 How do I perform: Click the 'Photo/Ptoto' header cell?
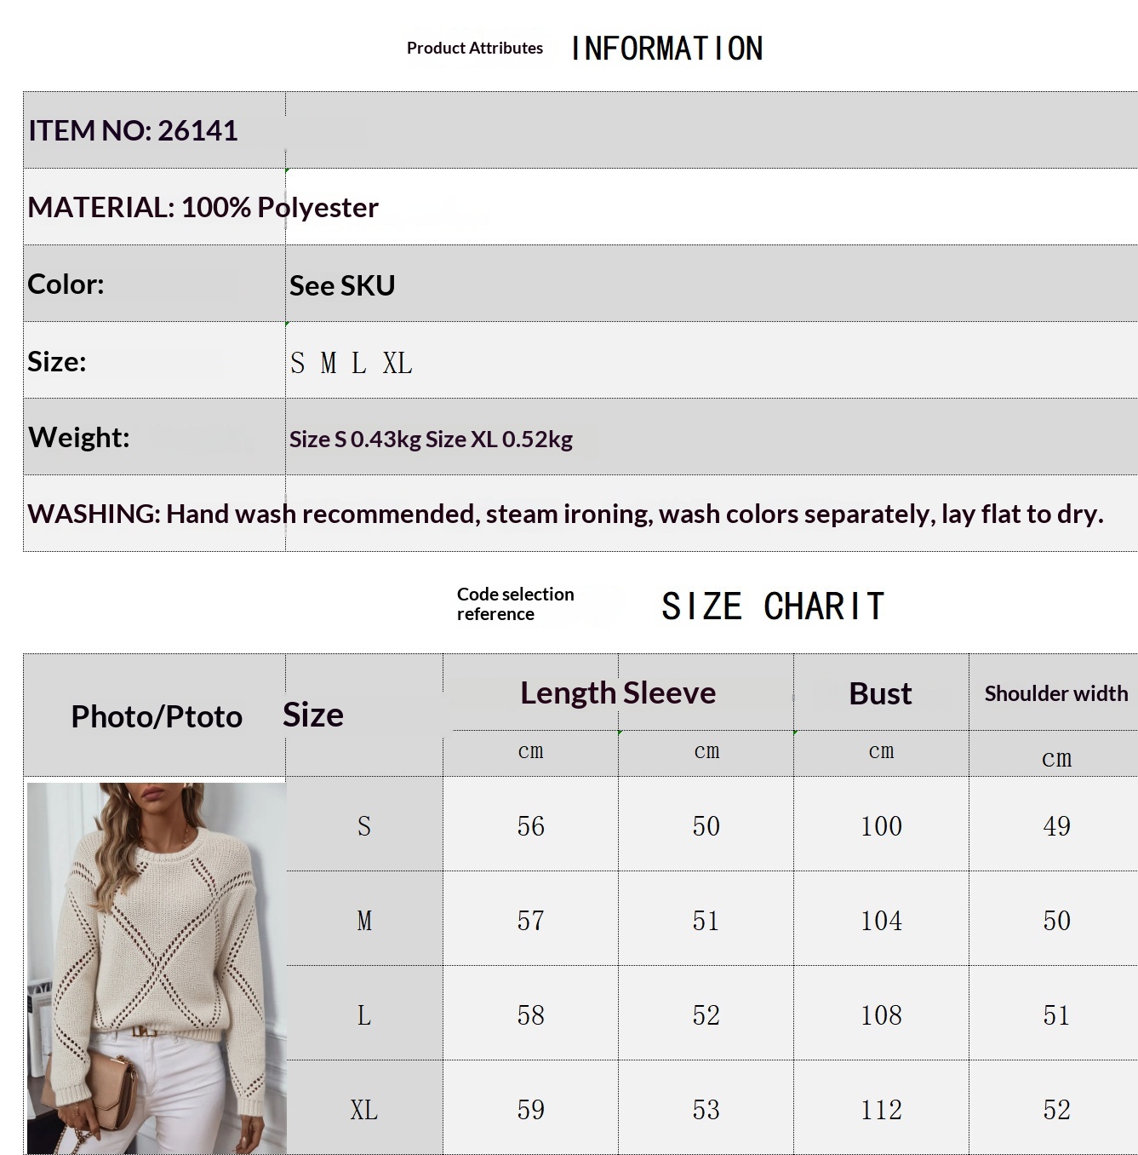pos(157,716)
